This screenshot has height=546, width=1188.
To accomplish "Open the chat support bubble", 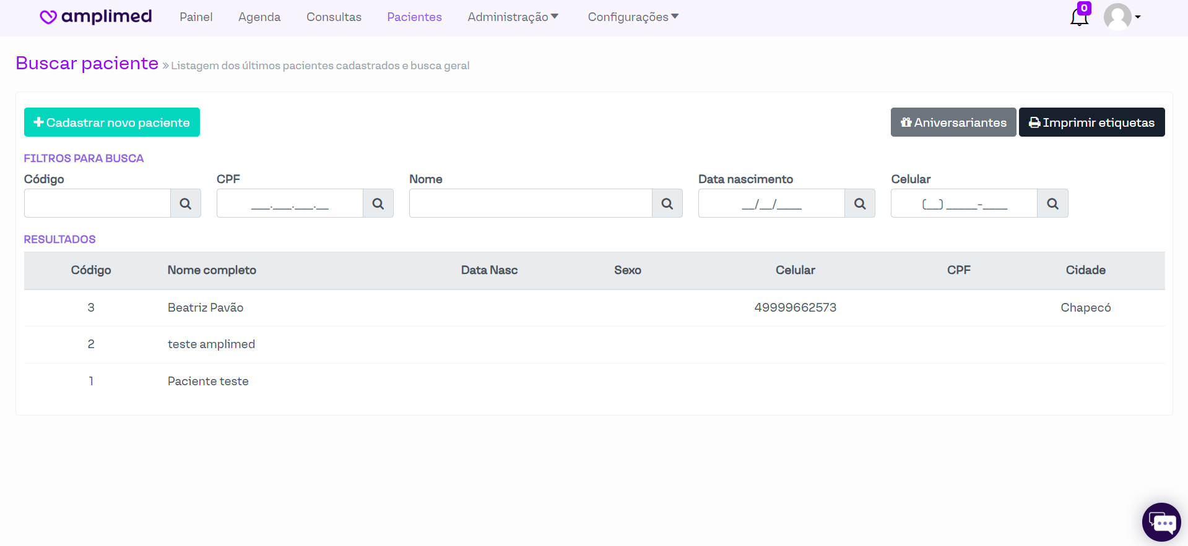I will point(1161,523).
